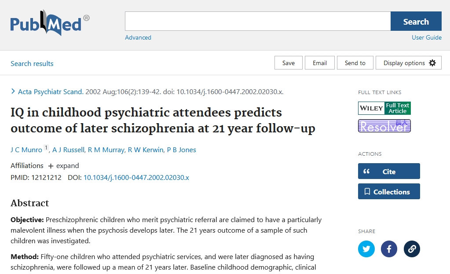The image size is (450, 274).
Task: Open Advanced search link
Action: pyautogui.click(x=138, y=37)
